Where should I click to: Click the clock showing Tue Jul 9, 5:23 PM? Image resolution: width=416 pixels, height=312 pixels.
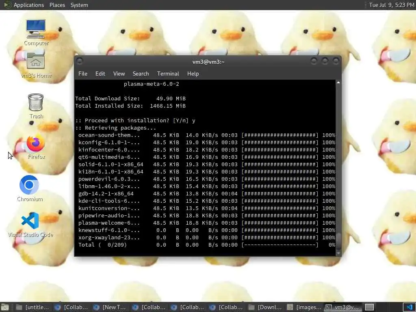point(392,5)
